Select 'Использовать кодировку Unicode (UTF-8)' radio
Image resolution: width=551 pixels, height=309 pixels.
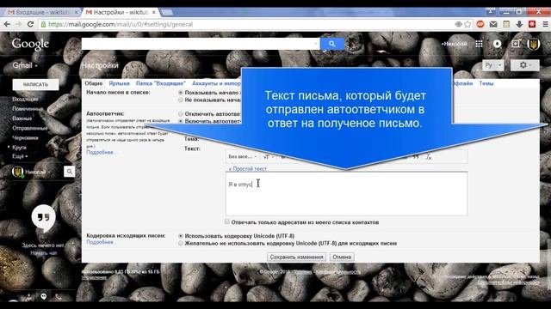pos(181,236)
